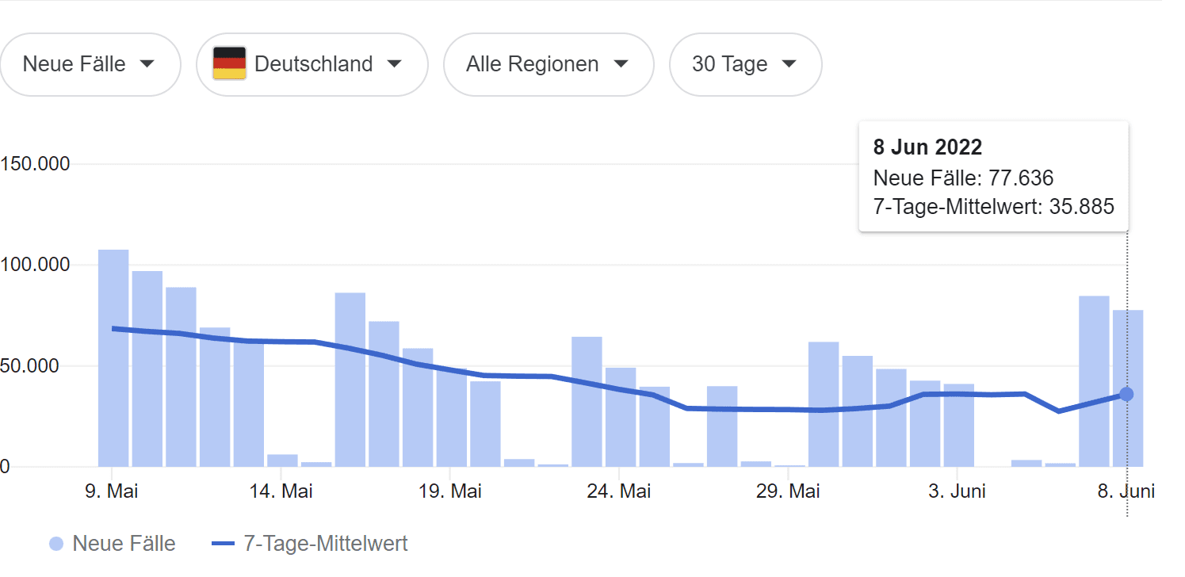Click tooltip text Neue Fälle: 77.636
Viewport: 1185px width, 577px height.
[x=963, y=178]
